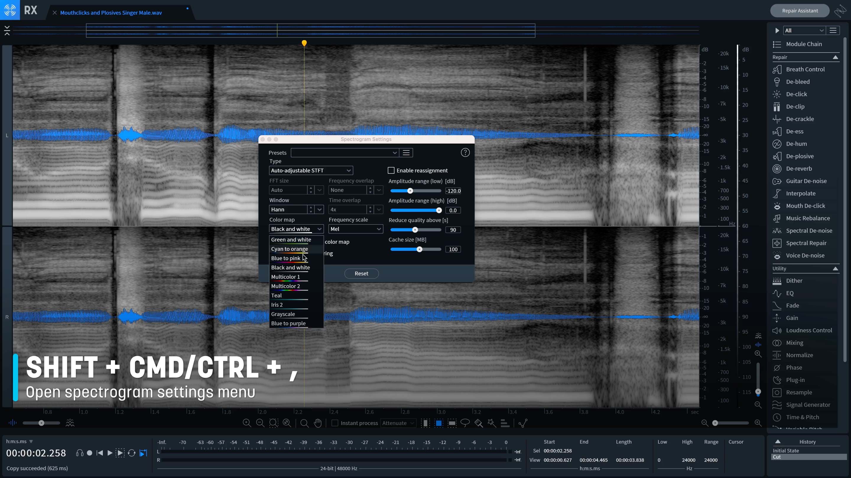Enable the Instant process checkbox
This screenshot has height=478, width=851.
[335, 423]
